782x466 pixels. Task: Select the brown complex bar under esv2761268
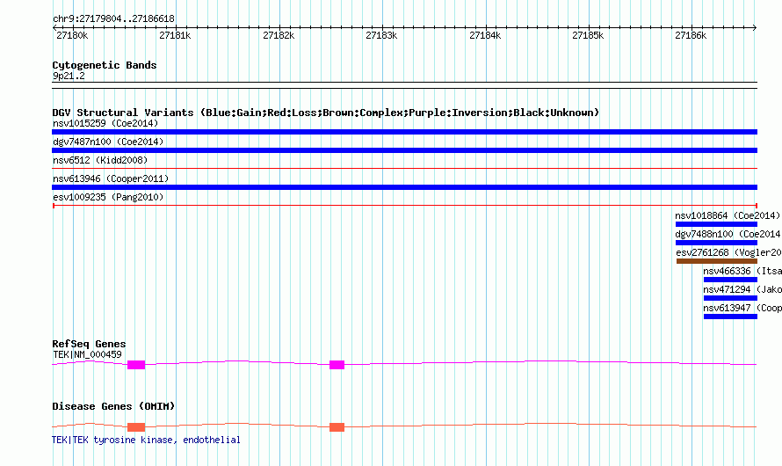pos(717,261)
